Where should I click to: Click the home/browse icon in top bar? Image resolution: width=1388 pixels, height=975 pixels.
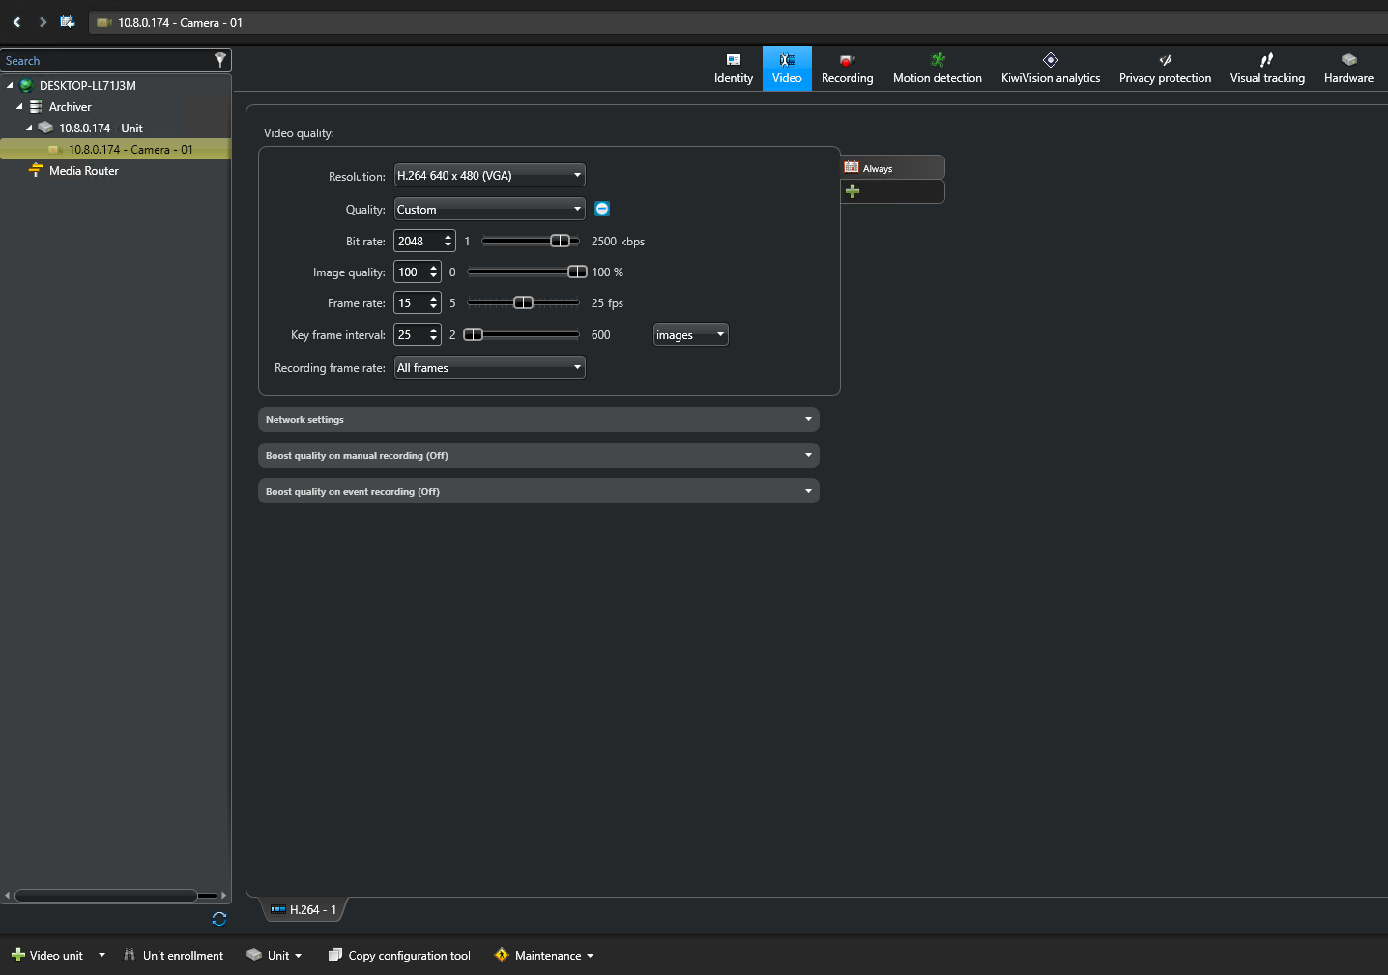pos(67,22)
